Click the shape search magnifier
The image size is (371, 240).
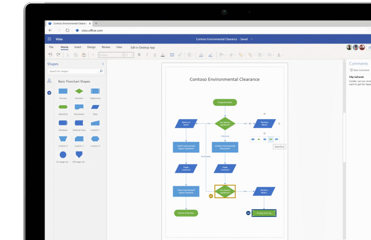point(101,71)
